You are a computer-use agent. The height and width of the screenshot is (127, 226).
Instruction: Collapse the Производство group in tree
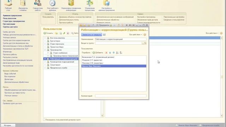pos(45,50)
